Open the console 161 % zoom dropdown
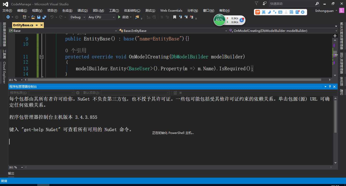Viewport: 346px width, 186px height. click(16, 167)
